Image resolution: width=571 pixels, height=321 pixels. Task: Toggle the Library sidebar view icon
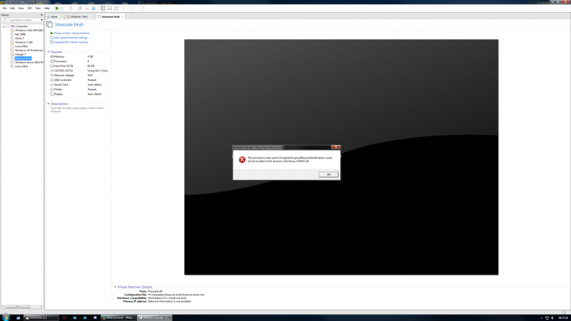pos(103,8)
